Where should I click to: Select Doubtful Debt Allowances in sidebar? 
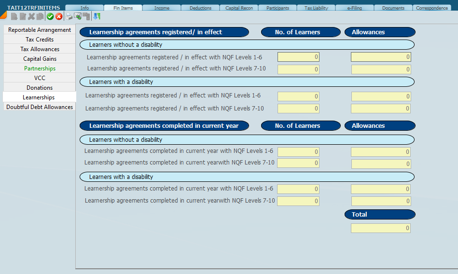pyautogui.click(x=40, y=107)
